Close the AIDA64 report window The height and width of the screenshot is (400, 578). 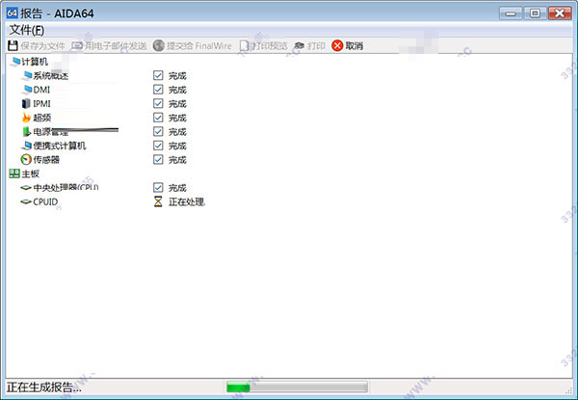(560, 13)
